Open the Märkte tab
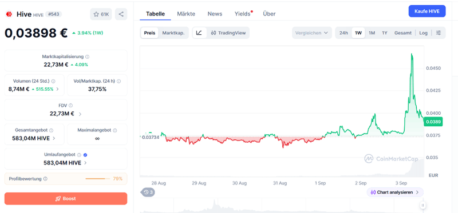 [186, 14]
